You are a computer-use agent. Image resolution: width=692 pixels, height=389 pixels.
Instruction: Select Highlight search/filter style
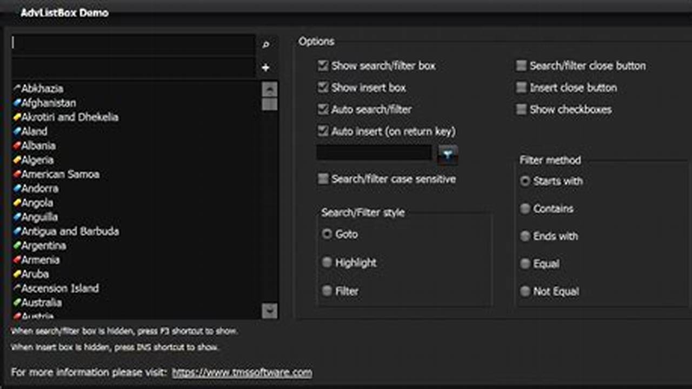[x=327, y=262]
